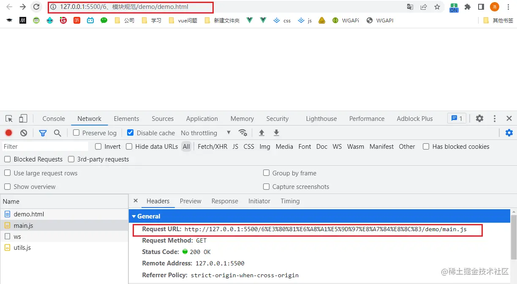Check the Show overview option
The image size is (517, 284).
(x=7, y=186)
